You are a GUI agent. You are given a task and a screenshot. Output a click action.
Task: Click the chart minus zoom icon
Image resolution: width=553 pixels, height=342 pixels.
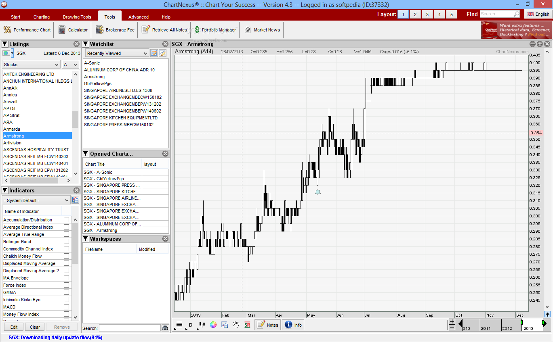532,44
